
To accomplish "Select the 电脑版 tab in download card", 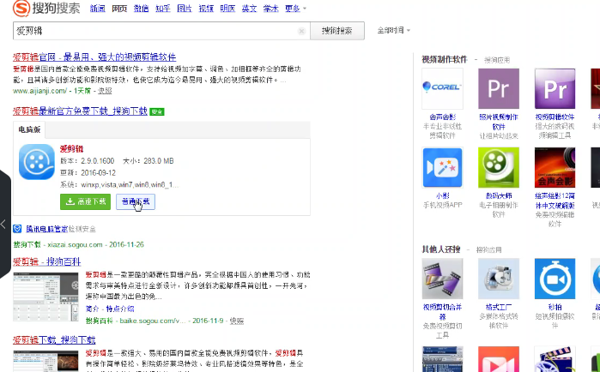I will pyautogui.click(x=29, y=129).
